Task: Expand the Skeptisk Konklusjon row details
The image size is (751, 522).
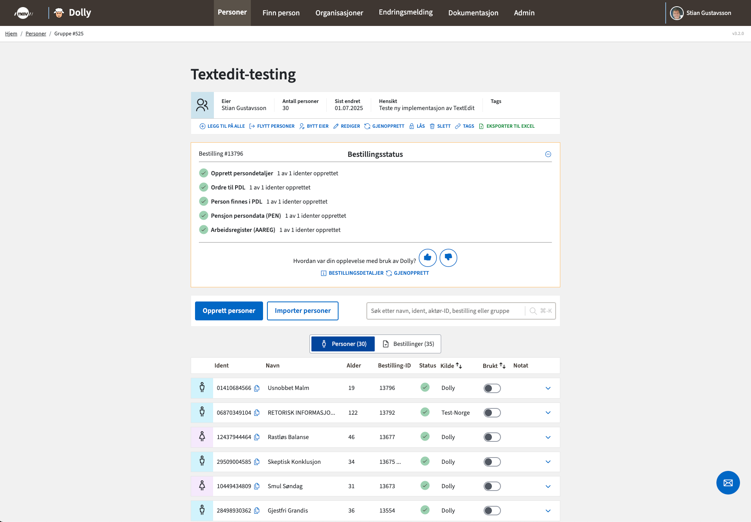Action: [x=548, y=462]
